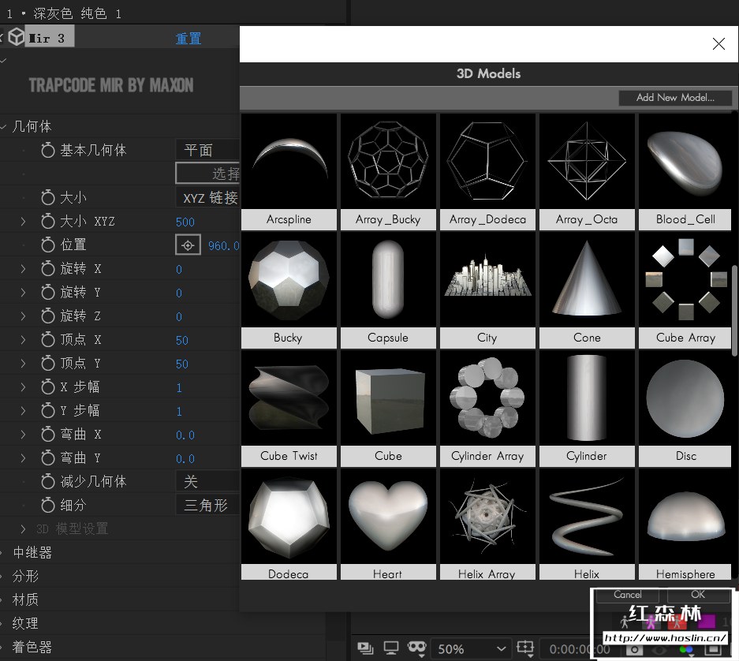Click the Mir 3 cube effect icon
Screen dimensions: 739x661
click(x=16, y=36)
